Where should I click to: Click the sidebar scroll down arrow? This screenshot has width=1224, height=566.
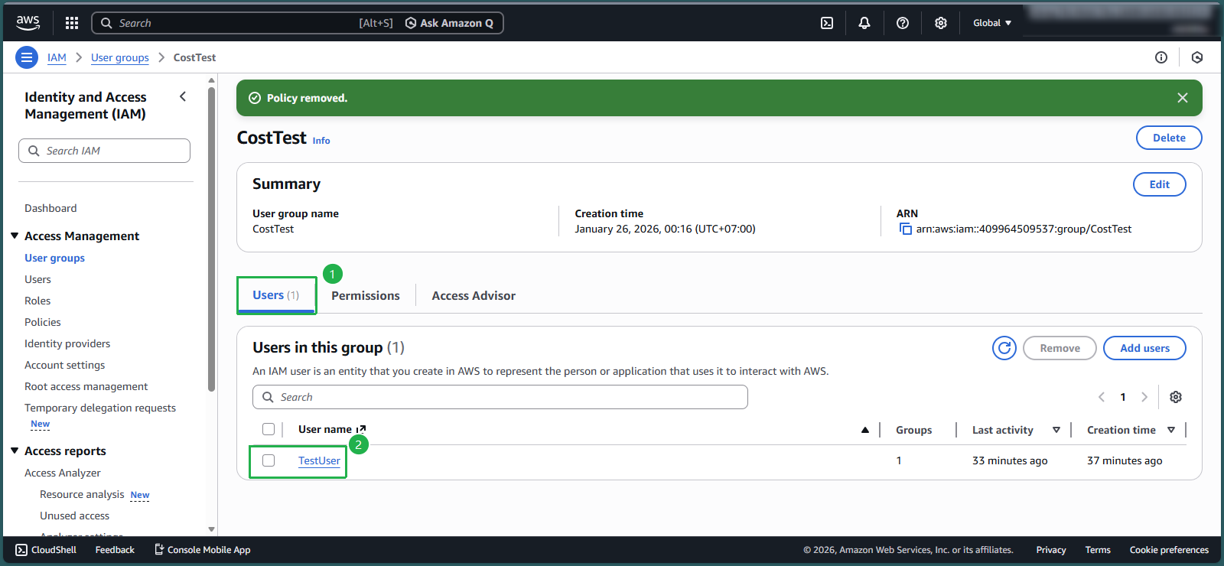212,529
